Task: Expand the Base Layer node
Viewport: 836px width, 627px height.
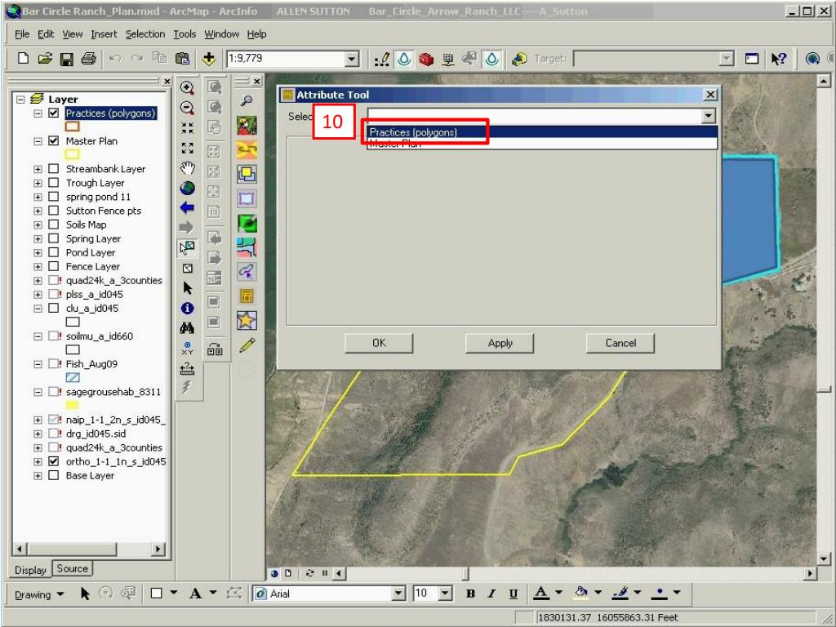Action: point(38,476)
